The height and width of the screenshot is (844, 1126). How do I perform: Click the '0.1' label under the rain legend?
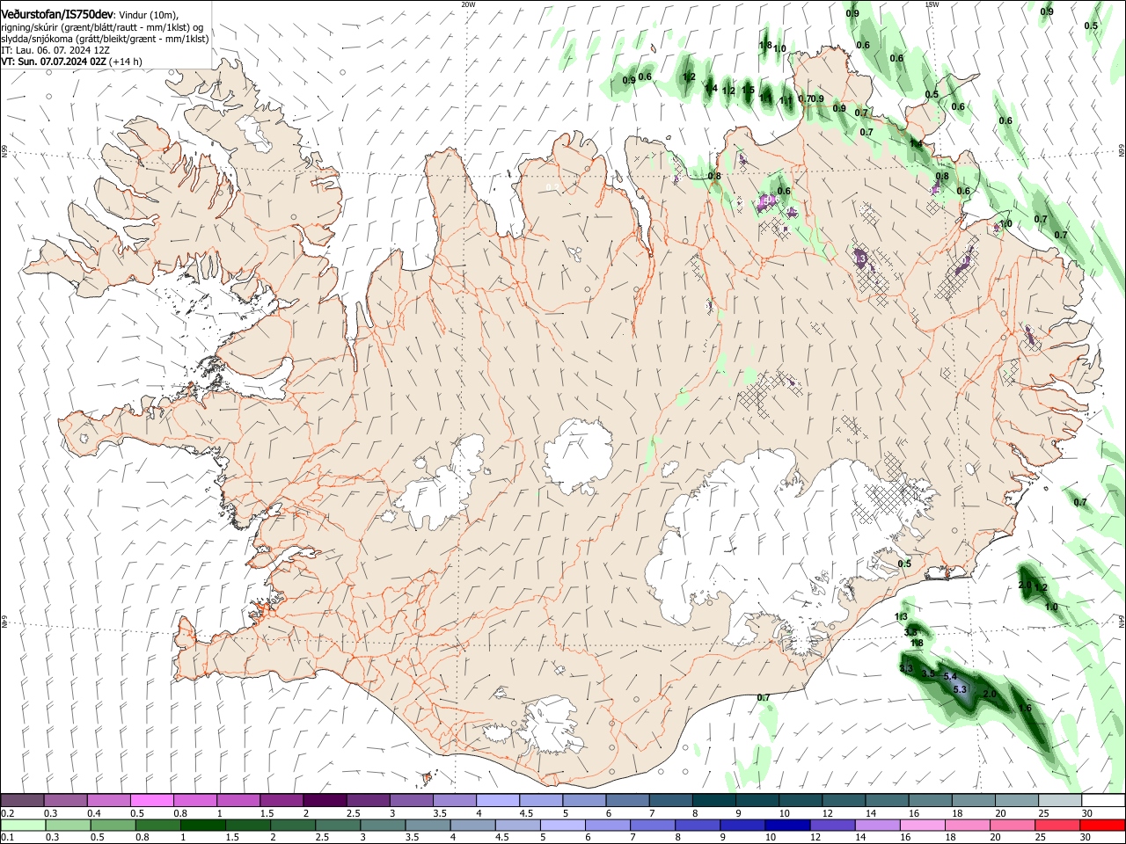pos(7,837)
